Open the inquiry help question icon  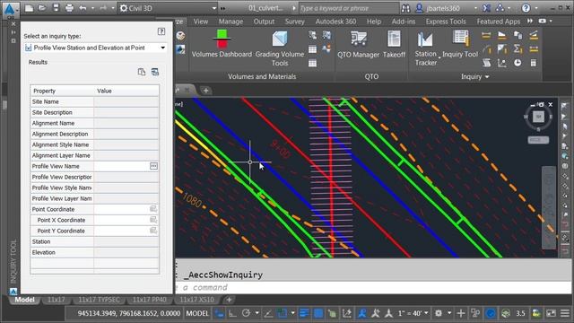pos(161,31)
